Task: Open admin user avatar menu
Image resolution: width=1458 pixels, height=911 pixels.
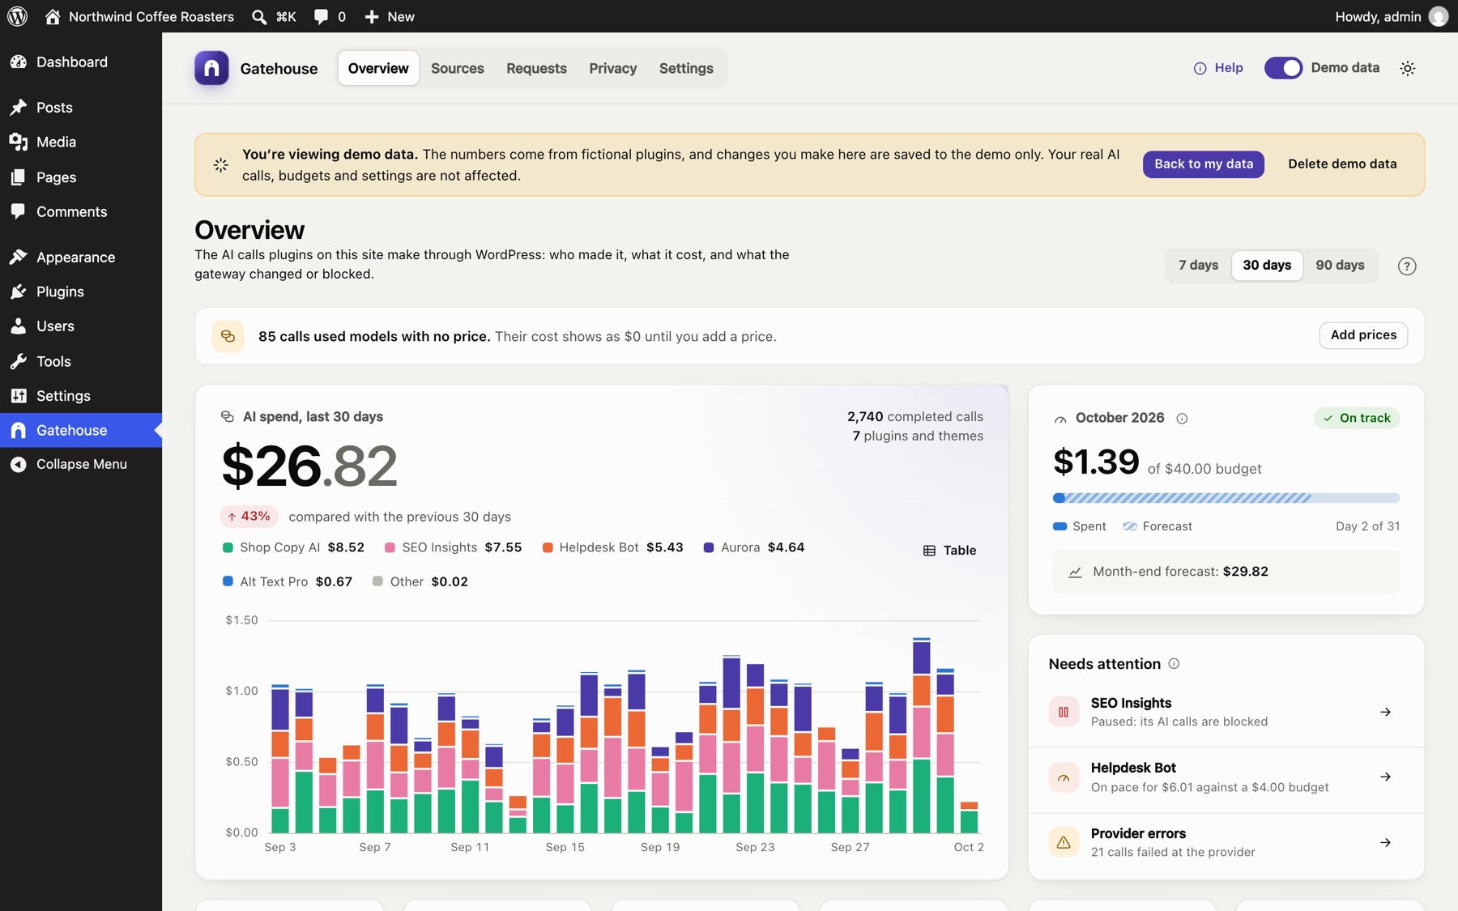Action: [1439, 16]
